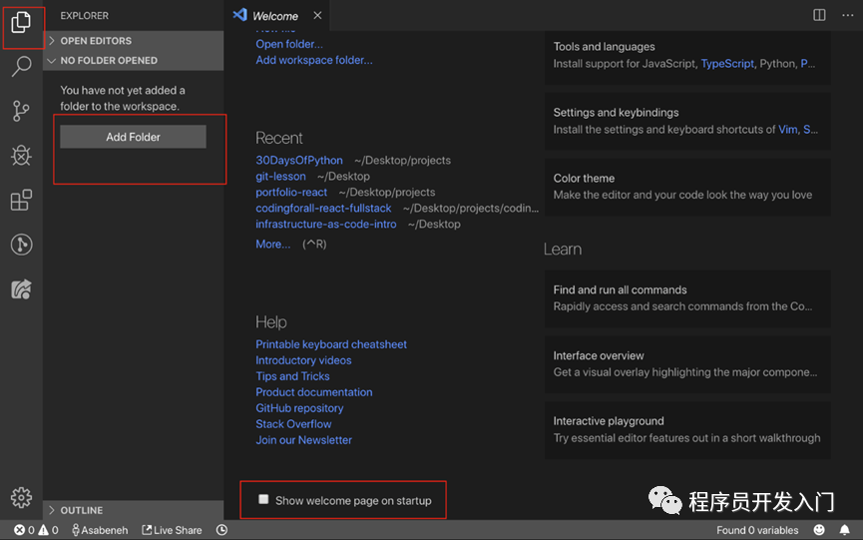Expand the Outline section

(x=134, y=510)
